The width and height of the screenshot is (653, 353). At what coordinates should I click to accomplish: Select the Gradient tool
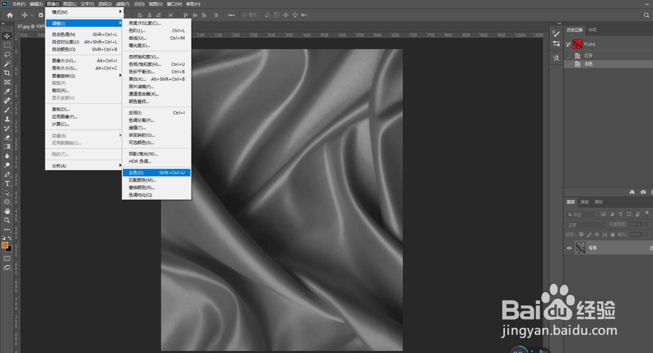(x=7, y=147)
